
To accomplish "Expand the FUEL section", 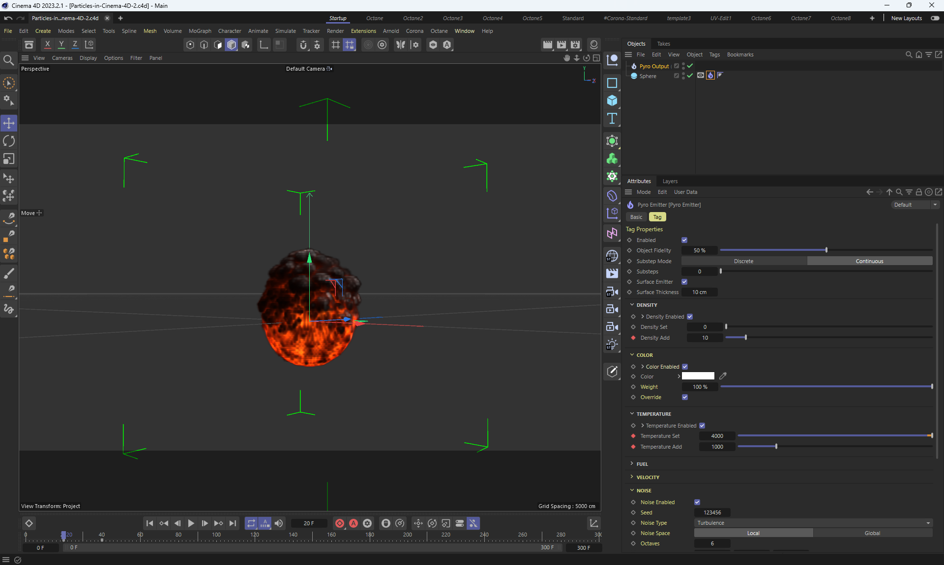I will (x=642, y=464).
